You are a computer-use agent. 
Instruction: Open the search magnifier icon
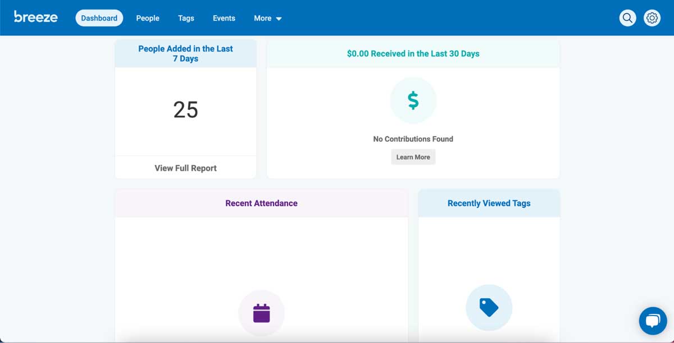click(627, 17)
